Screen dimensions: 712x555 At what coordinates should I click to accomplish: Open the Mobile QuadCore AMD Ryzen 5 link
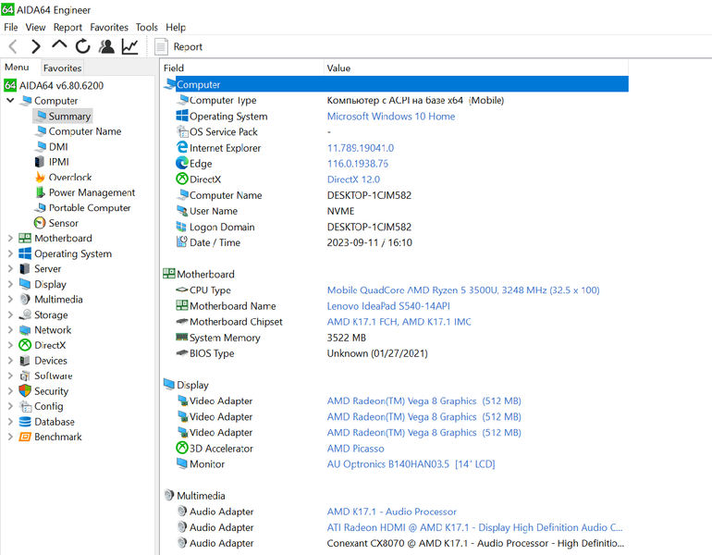pyautogui.click(x=463, y=290)
